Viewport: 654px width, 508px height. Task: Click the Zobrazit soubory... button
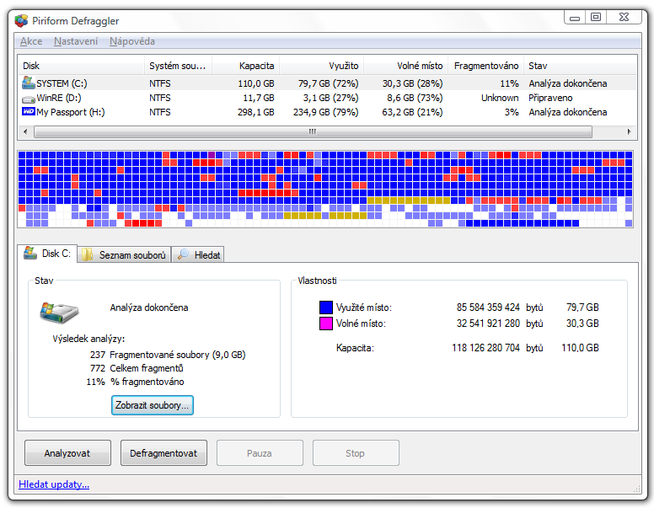tap(153, 405)
